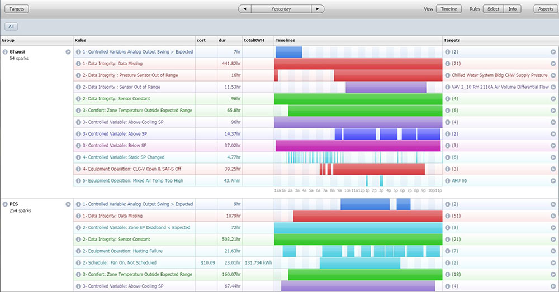The height and width of the screenshot is (292, 559).
Task: Expand the PES group arrow icon
Action: (x=68, y=204)
